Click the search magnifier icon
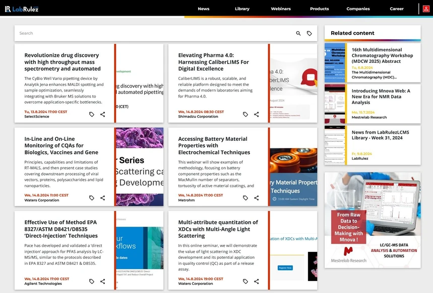Image resolution: width=433 pixels, height=293 pixels. 298,34
